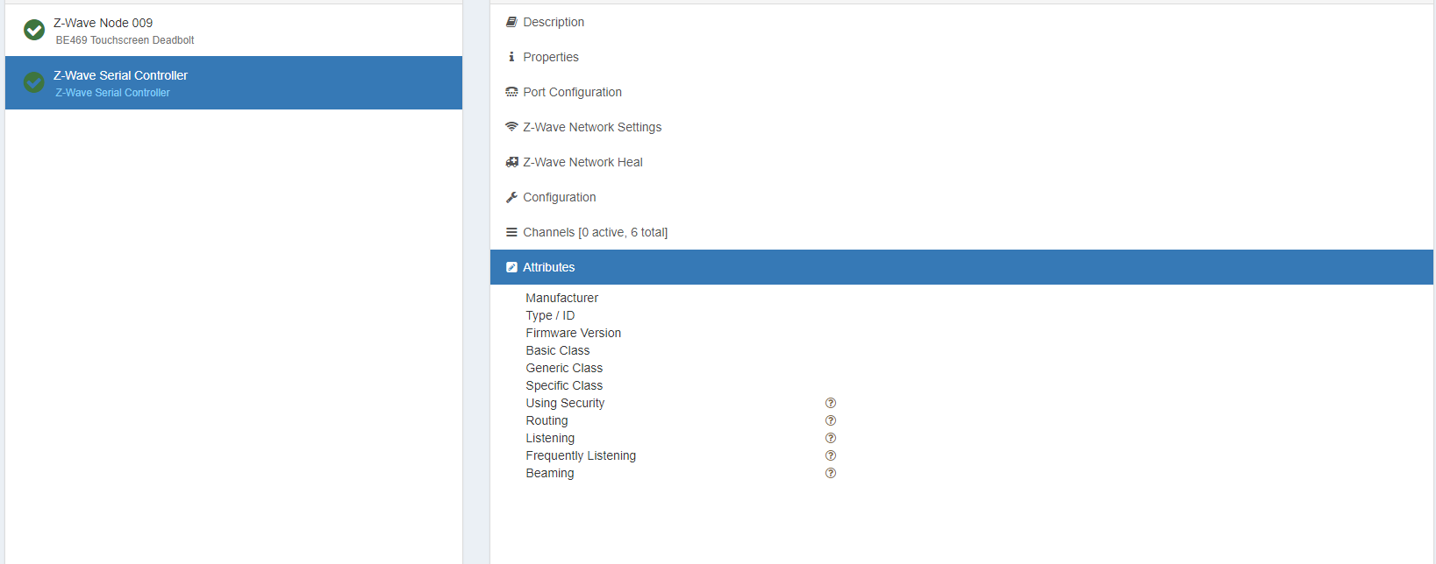This screenshot has width=1436, height=564.
Task: Open the Z-Wave Network Settings section
Action: coord(961,127)
